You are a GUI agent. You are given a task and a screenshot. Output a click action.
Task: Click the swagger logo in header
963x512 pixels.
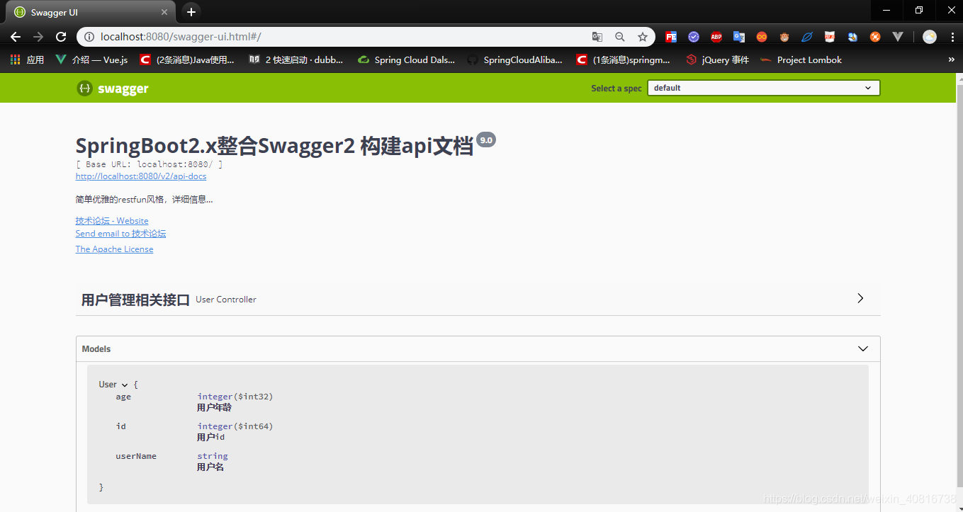[x=113, y=89]
